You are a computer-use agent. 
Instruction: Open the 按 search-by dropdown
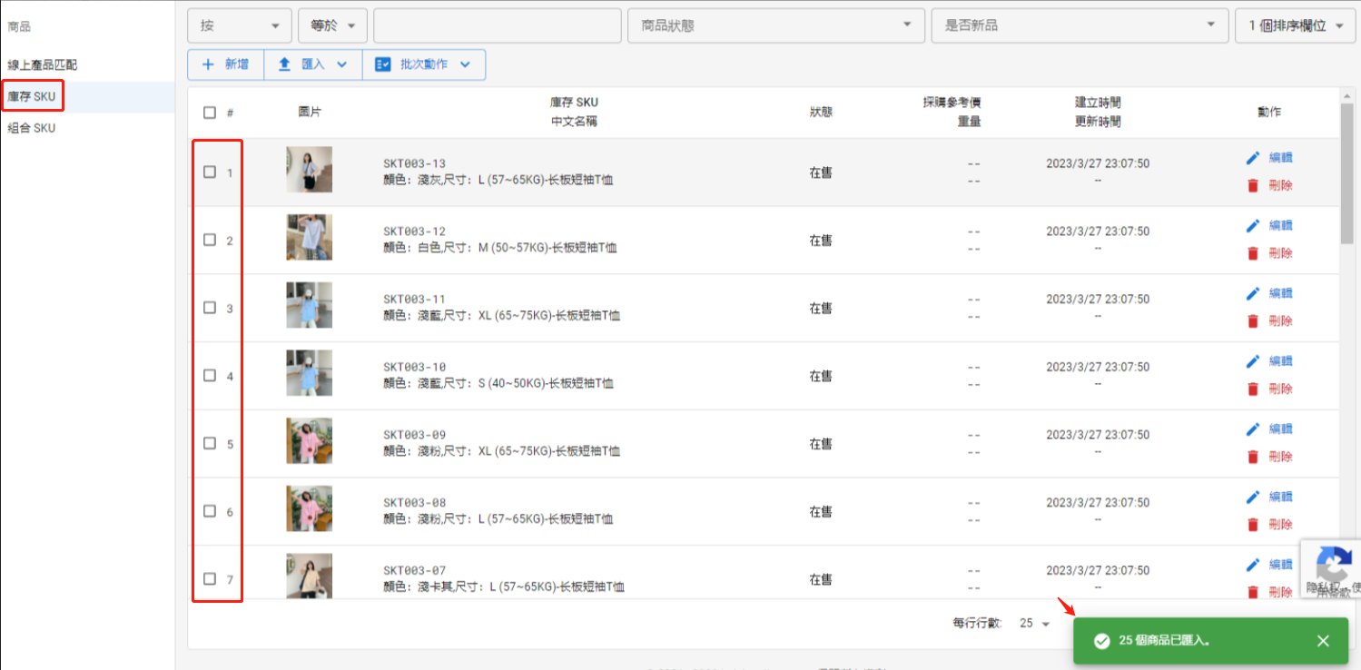click(240, 25)
